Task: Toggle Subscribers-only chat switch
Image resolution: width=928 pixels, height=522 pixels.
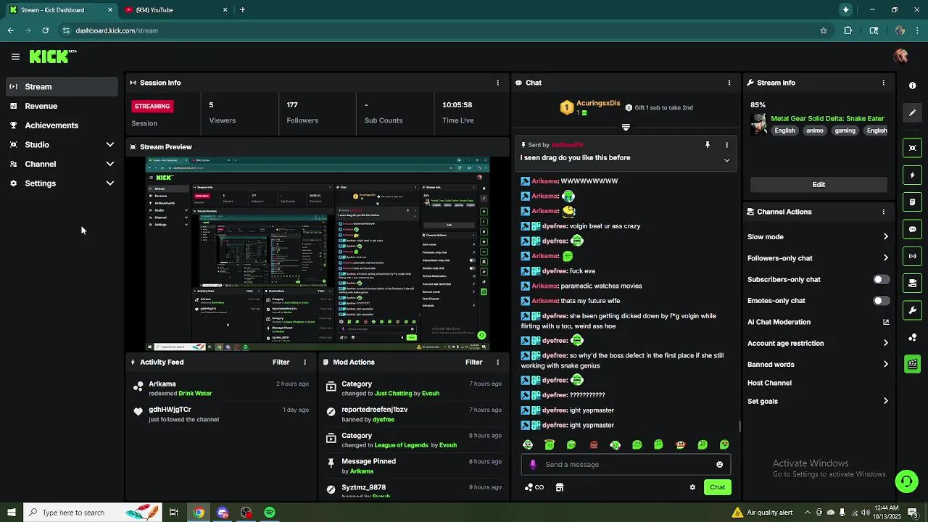Action: tap(881, 279)
